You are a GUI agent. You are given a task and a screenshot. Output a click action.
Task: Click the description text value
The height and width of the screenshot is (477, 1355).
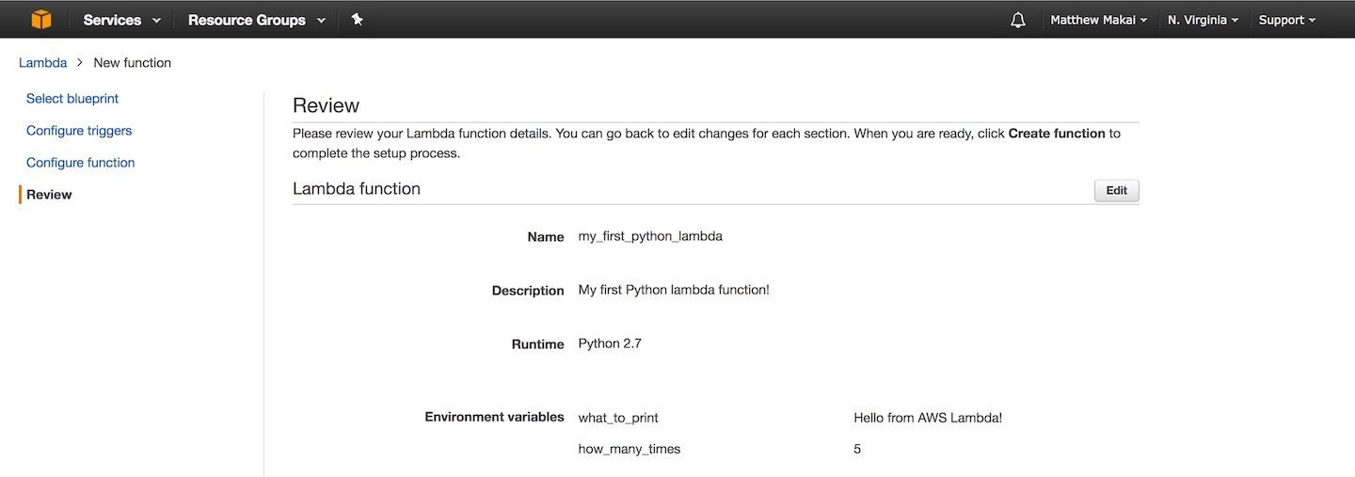[x=674, y=290]
